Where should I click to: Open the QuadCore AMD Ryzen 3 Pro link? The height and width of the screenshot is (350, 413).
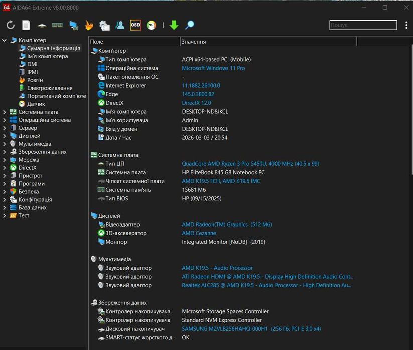[x=250, y=164]
